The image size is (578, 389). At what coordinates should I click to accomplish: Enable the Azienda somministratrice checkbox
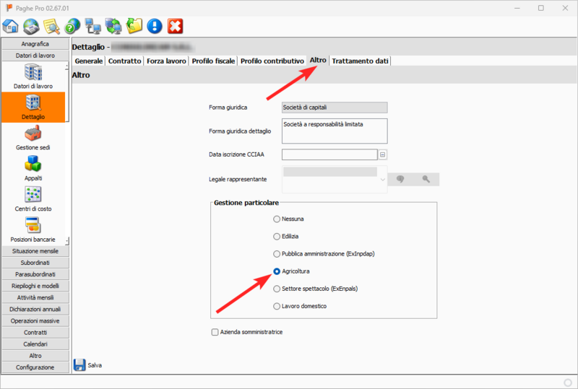[x=215, y=332]
